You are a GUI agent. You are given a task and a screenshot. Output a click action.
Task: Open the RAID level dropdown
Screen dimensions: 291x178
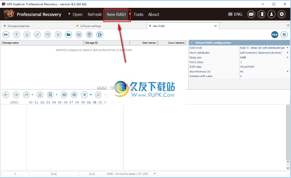coord(288,48)
